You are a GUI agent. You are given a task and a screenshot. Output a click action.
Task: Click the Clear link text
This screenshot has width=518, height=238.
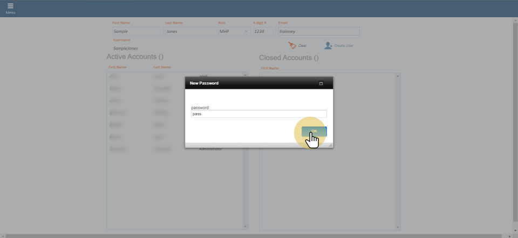pyautogui.click(x=302, y=46)
